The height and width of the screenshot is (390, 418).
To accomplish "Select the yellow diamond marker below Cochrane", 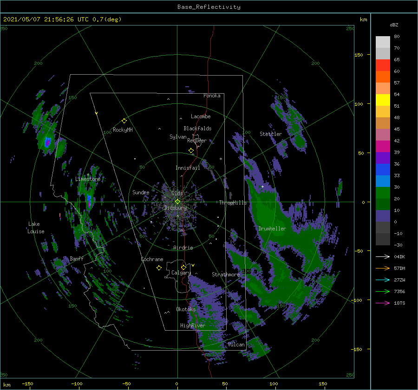I will pyautogui.click(x=159, y=268).
